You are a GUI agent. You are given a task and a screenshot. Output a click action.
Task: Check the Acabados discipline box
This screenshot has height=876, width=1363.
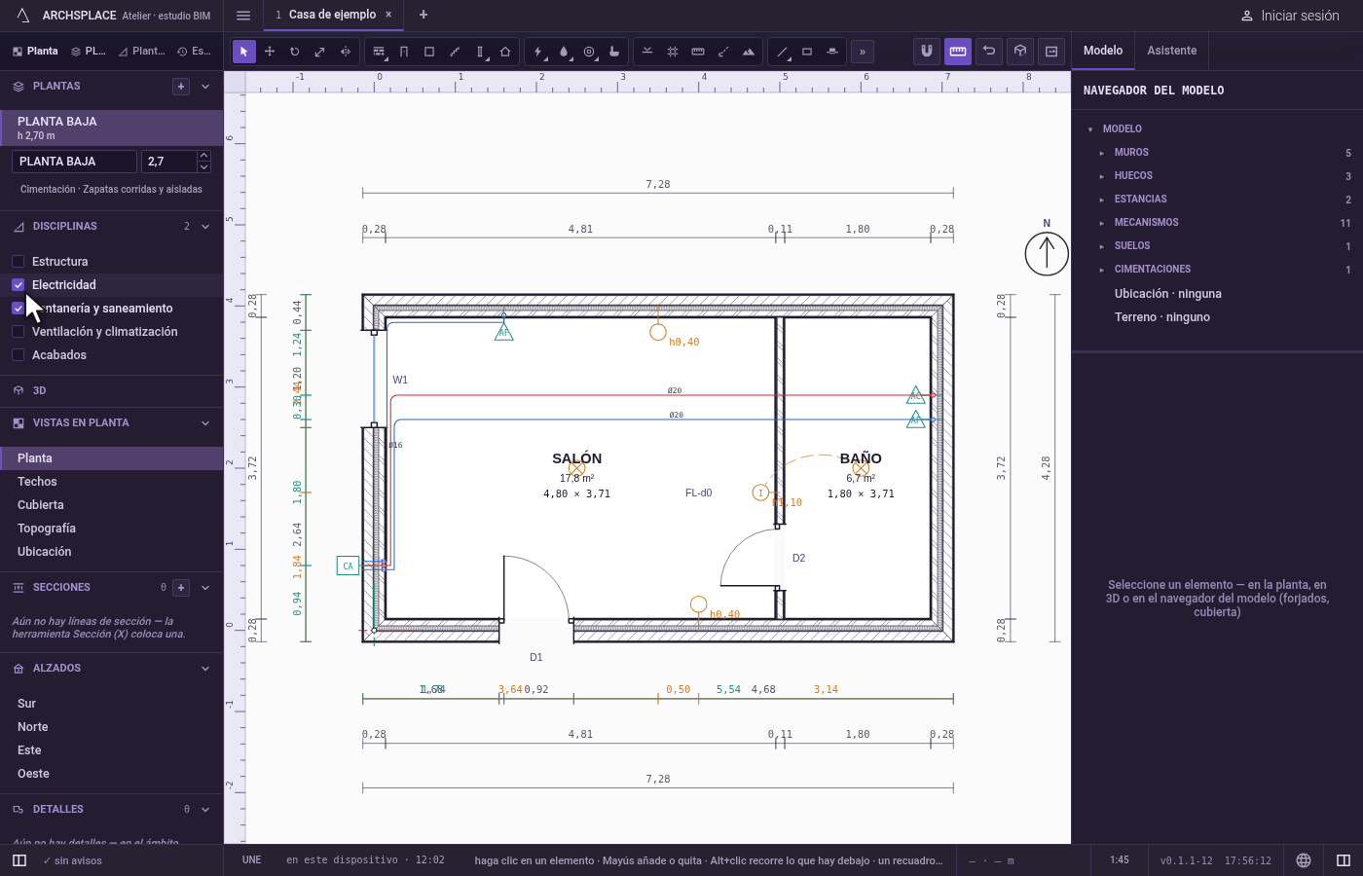point(18,355)
